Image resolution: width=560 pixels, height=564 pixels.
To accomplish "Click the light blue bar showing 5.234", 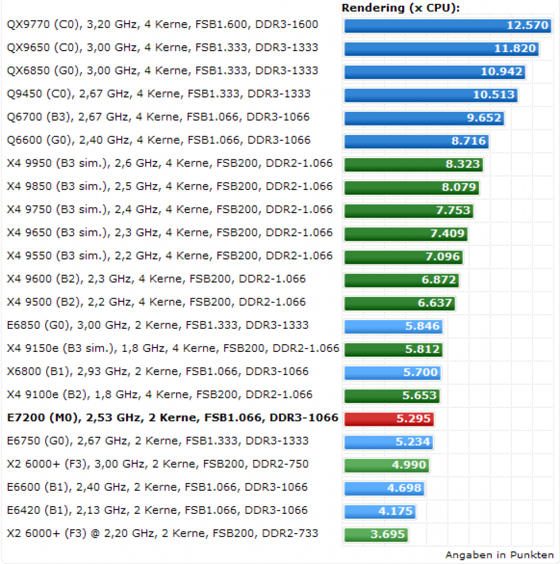I will tap(389, 442).
